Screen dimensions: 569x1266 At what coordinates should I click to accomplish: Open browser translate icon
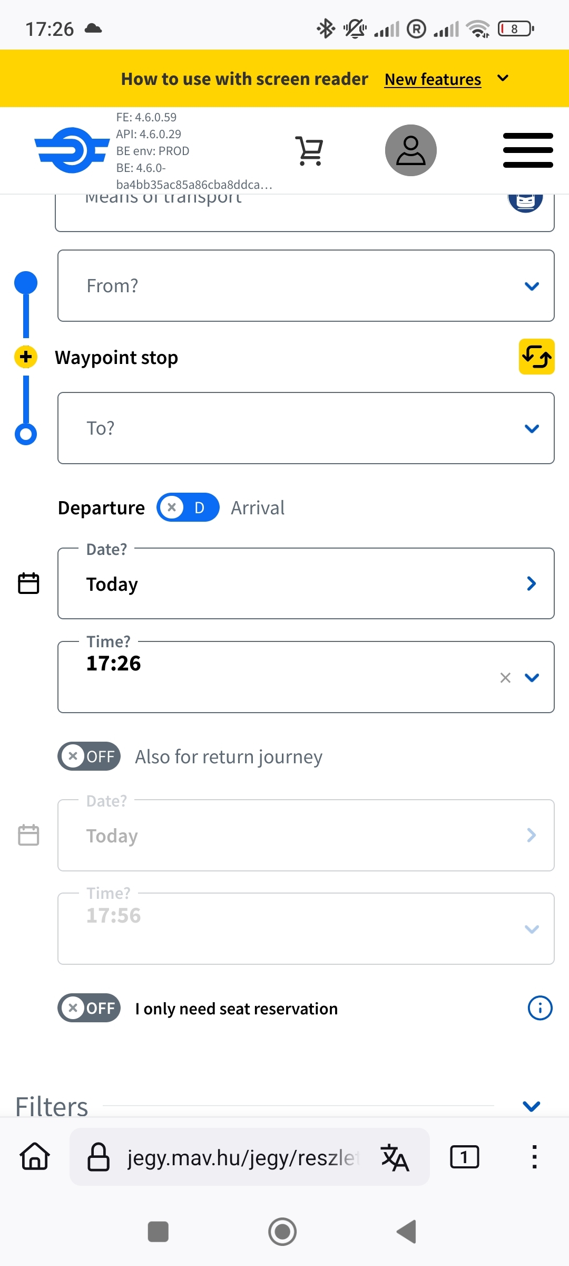point(395,1157)
